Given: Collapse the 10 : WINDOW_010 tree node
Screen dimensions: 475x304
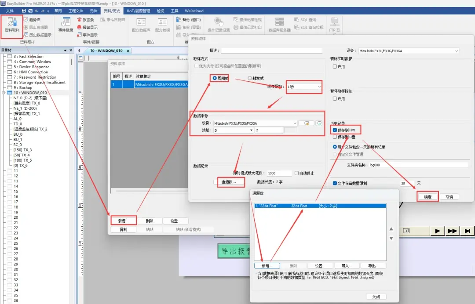Looking at the screenshot, I should [x=4, y=93].
